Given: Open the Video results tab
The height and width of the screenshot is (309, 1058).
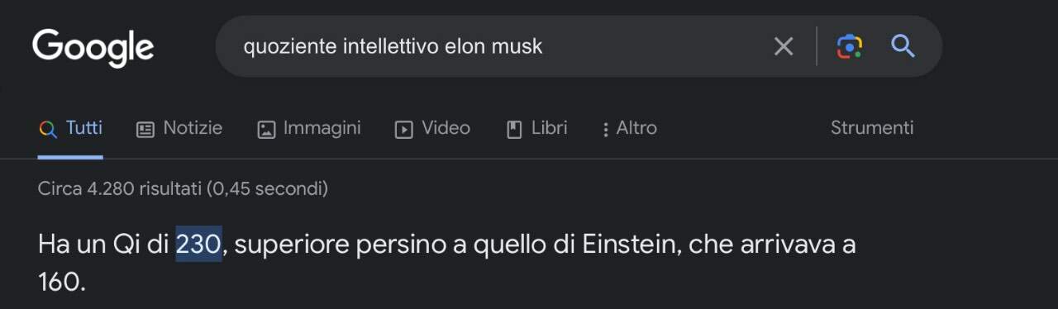Looking at the screenshot, I should click(432, 128).
